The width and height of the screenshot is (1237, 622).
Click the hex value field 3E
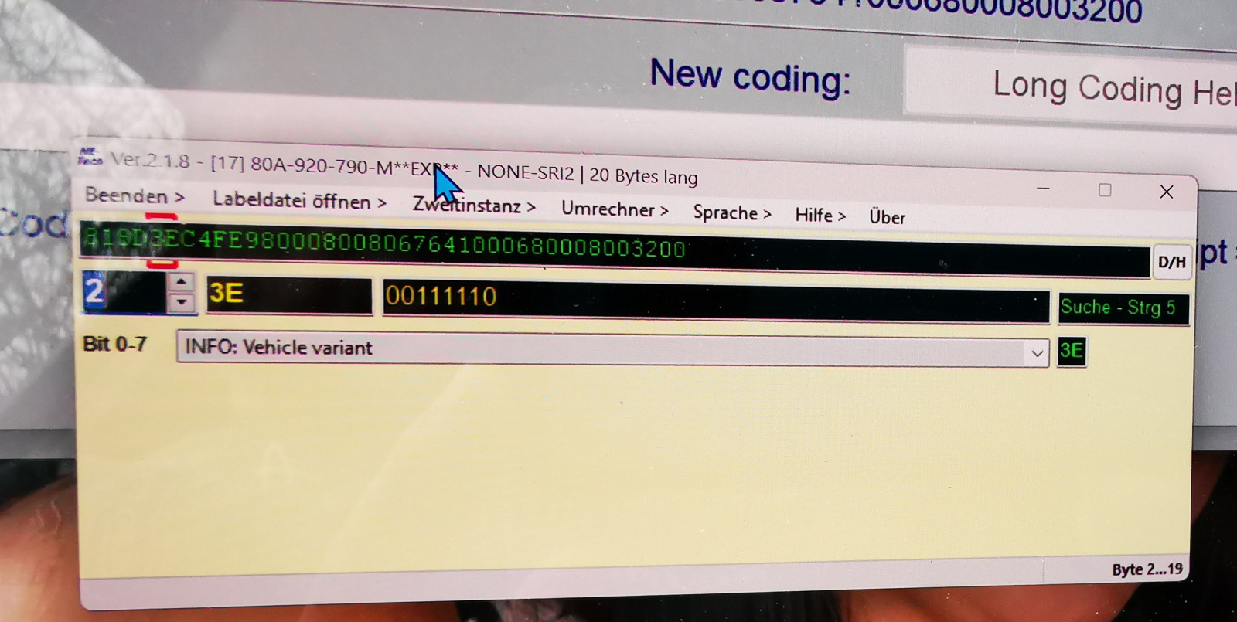tap(288, 294)
